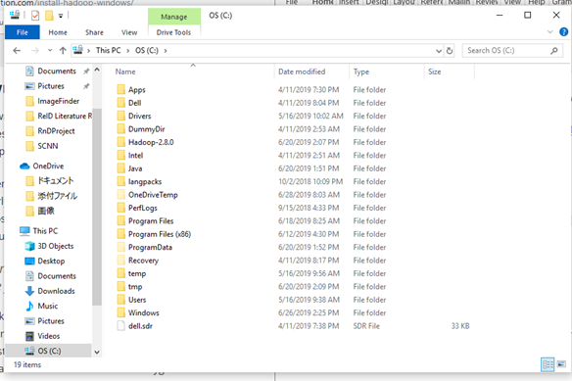Image resolution: width=572 pixels, height=381 pixels.
Task: Click OS (C:) in the address breadcrumb
Action: (x=147, y=50)
